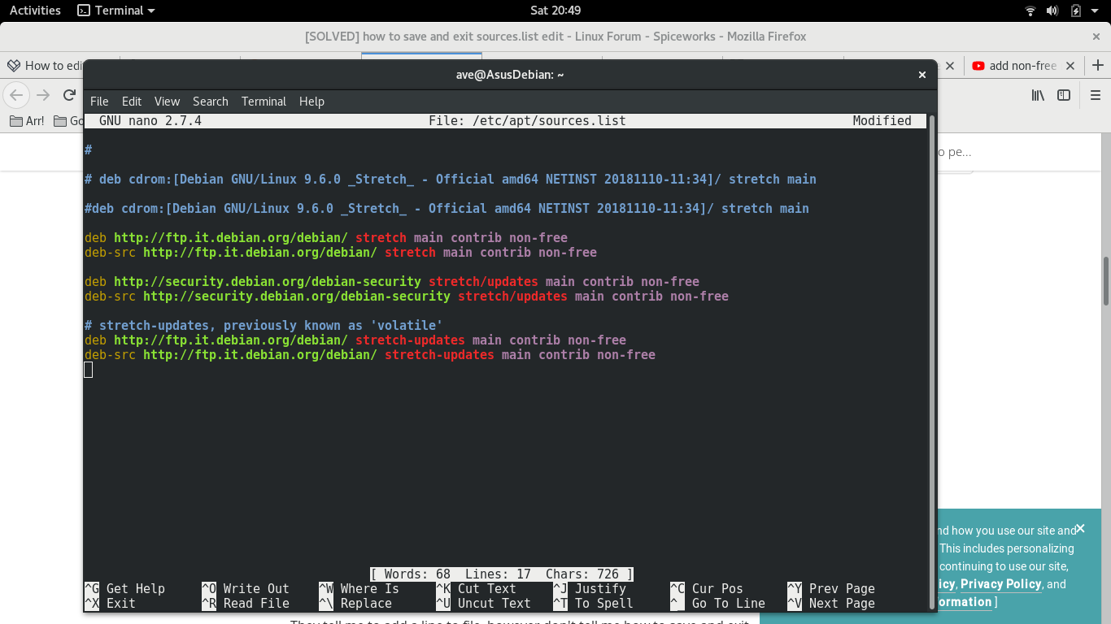This screenshot has width=1111, height=624.
Task: Click '^T To Spell' shortcut
Action: tap(593, 603)
